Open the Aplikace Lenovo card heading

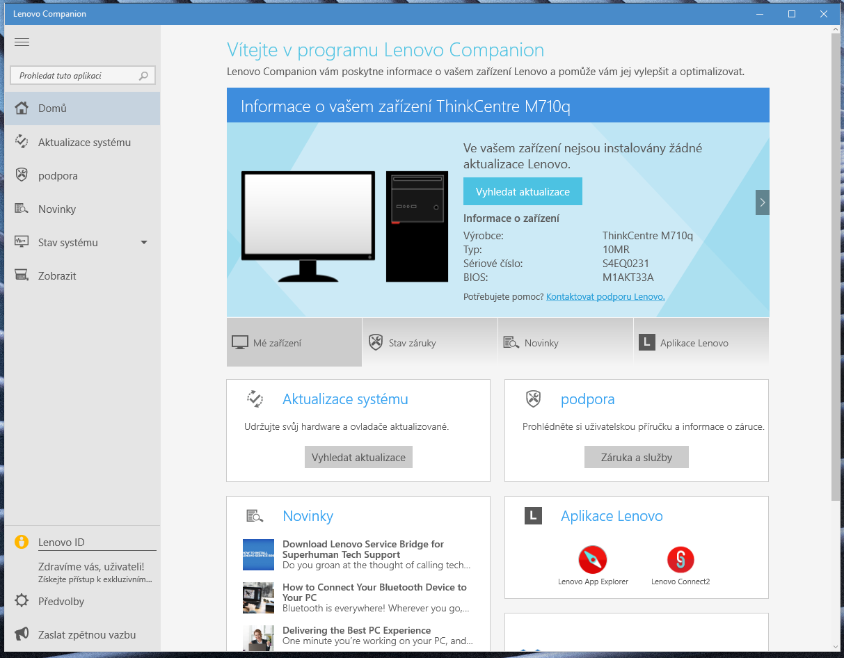point(612,516)
